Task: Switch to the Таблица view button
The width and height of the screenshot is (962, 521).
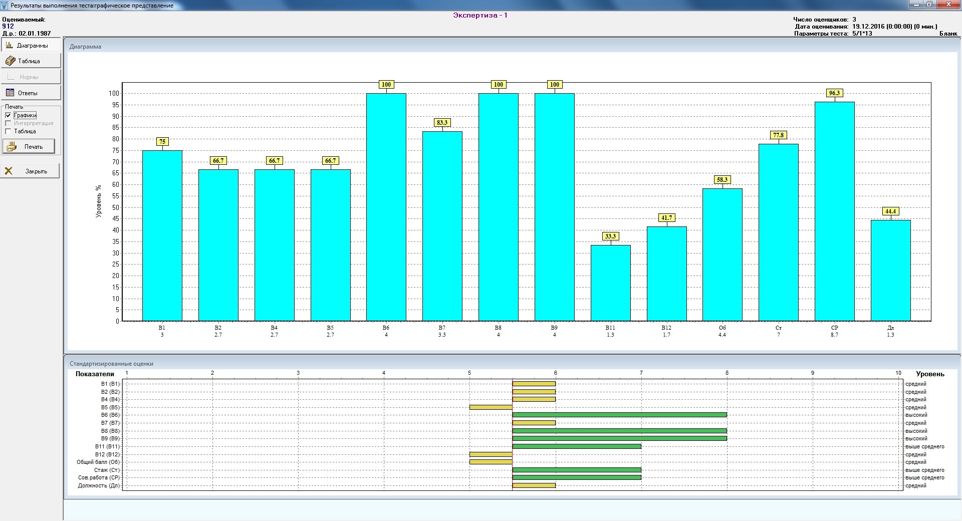Action: tap(31, 61)
